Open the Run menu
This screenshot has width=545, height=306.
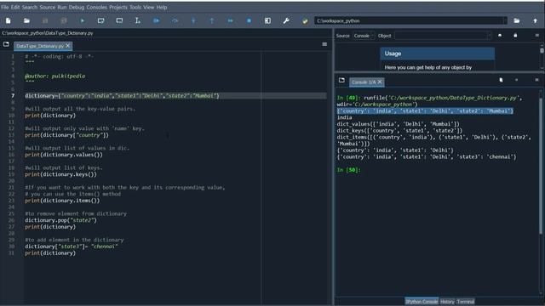[x=62, y=8]
